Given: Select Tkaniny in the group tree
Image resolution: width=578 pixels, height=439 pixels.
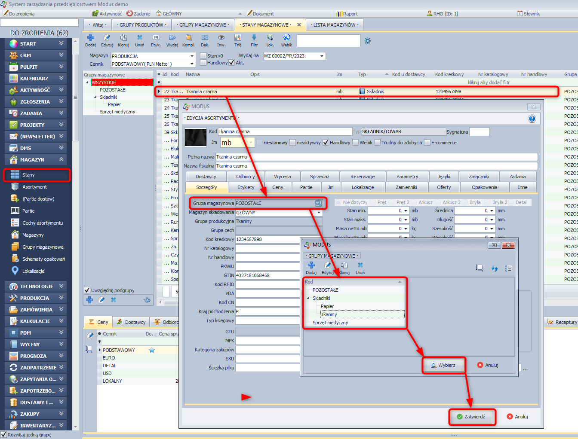Looking at the screenshot, I should (329, 314).
